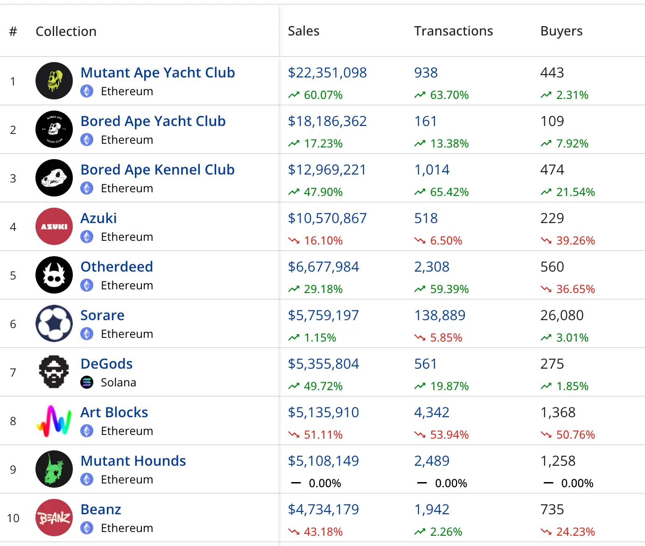Open the Art Blocks collection link
645x546 pixels.
pyautogui.click(x=114, y=413)
